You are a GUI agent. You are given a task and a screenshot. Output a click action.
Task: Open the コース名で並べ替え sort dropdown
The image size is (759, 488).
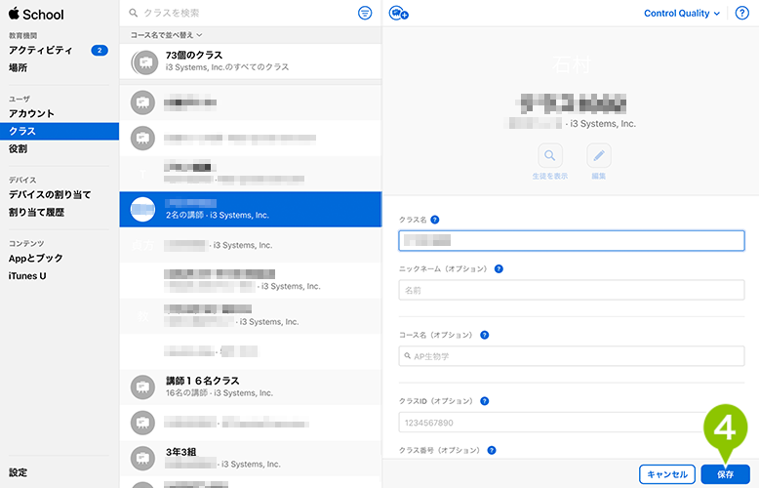click(x=166, y=35)
